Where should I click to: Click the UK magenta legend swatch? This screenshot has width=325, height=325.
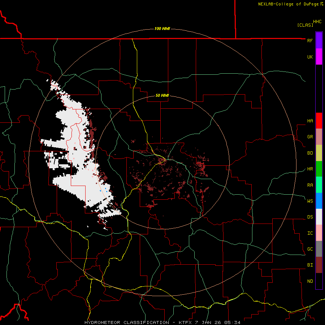(319, 57)
